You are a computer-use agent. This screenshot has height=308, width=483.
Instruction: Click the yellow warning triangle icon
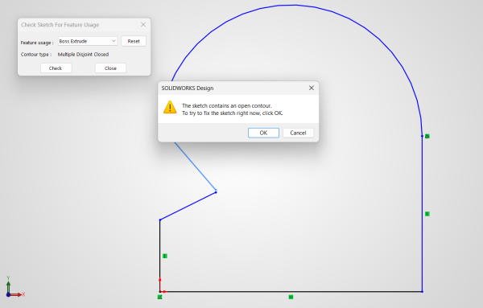point(170,108)
